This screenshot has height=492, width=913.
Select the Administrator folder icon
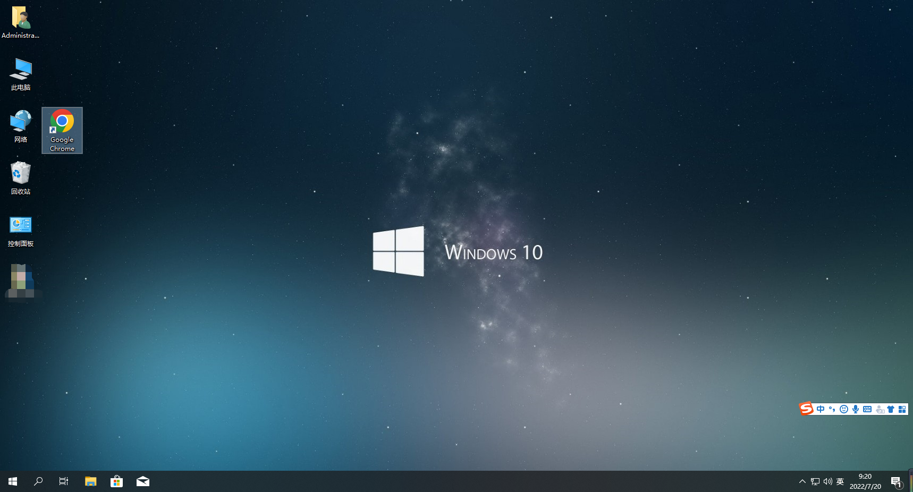20,22
